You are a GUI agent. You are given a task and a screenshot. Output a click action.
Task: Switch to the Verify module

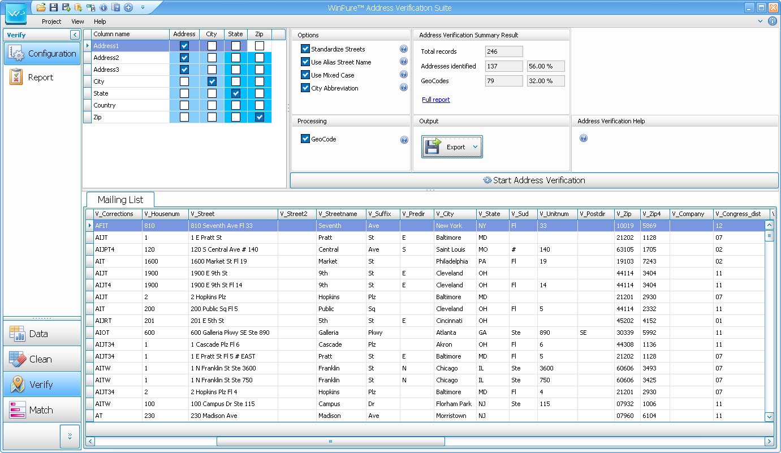(42, 385)
